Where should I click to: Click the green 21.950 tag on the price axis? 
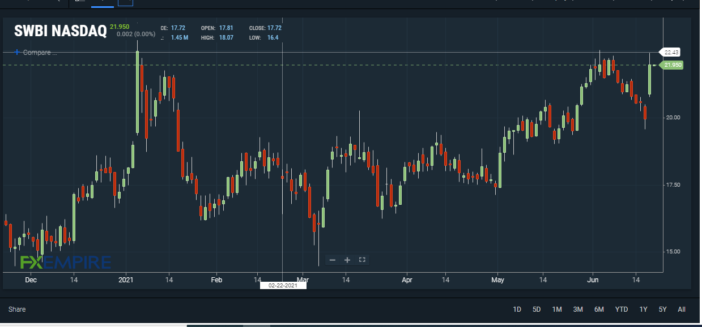click(673, 65)
